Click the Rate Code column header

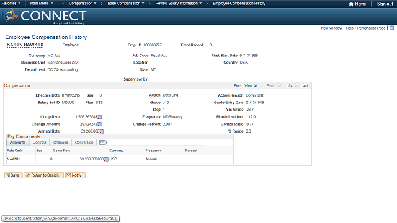[15, 151]
